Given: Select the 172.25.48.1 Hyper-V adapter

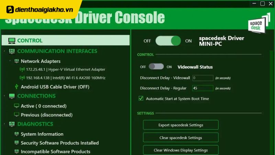Looking at the screenshot, I should [66, 70].
